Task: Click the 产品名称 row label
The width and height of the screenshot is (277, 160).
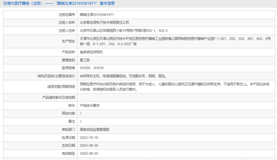Action: 68,52
